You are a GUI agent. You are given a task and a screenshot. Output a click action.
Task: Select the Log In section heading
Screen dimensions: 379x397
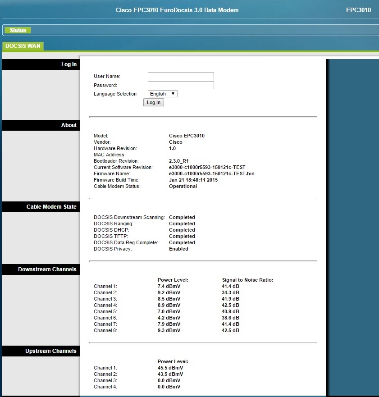(69, 64)
